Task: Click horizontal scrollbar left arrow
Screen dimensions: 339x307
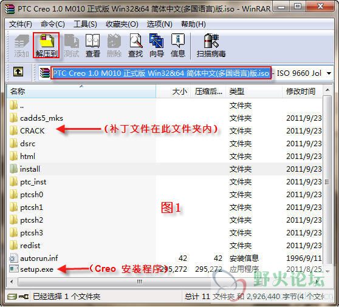Action: coord(12,282)
